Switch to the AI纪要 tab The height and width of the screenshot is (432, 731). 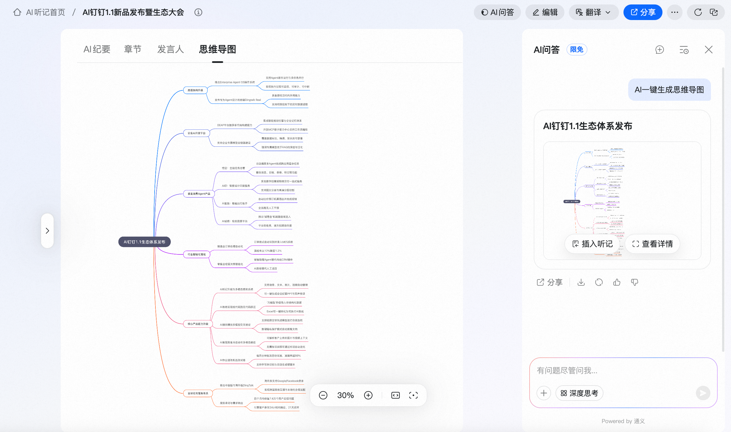(97, 49)
